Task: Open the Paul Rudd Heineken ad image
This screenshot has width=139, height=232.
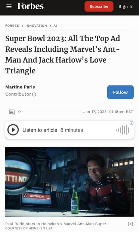Action: pos(69,182)
